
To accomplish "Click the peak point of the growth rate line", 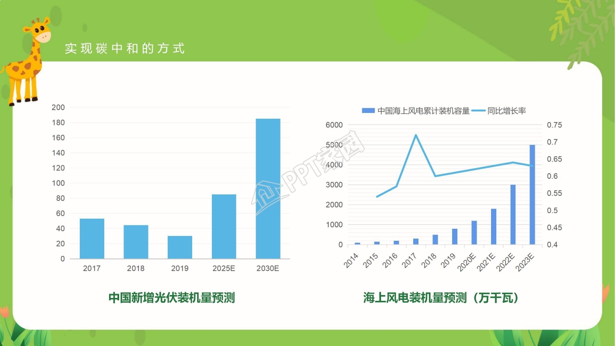I will click(x=417, y=136).
